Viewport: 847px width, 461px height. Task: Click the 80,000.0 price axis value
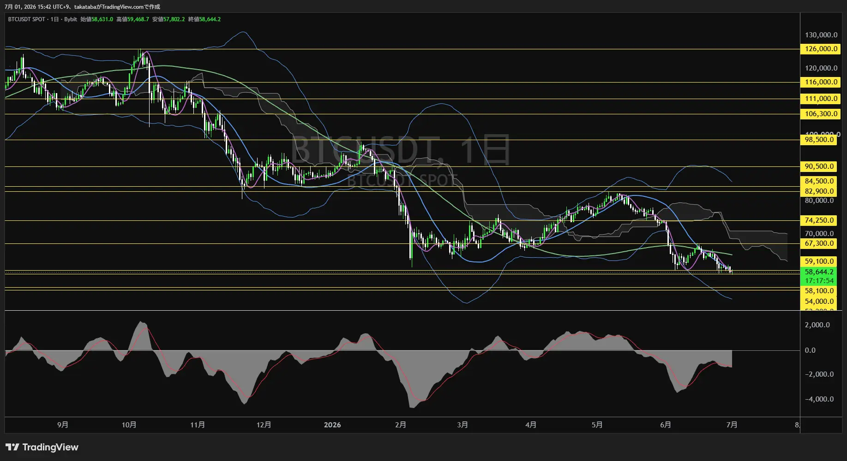click(x=819, y=201)
